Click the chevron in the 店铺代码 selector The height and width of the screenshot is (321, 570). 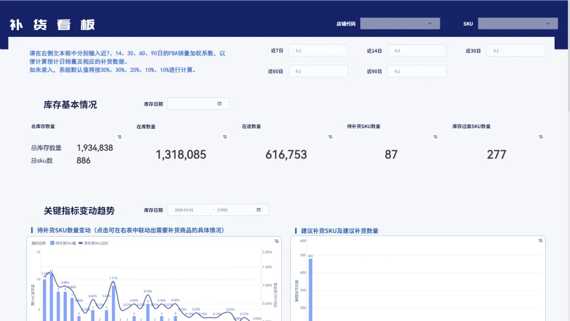pos(430,24)
